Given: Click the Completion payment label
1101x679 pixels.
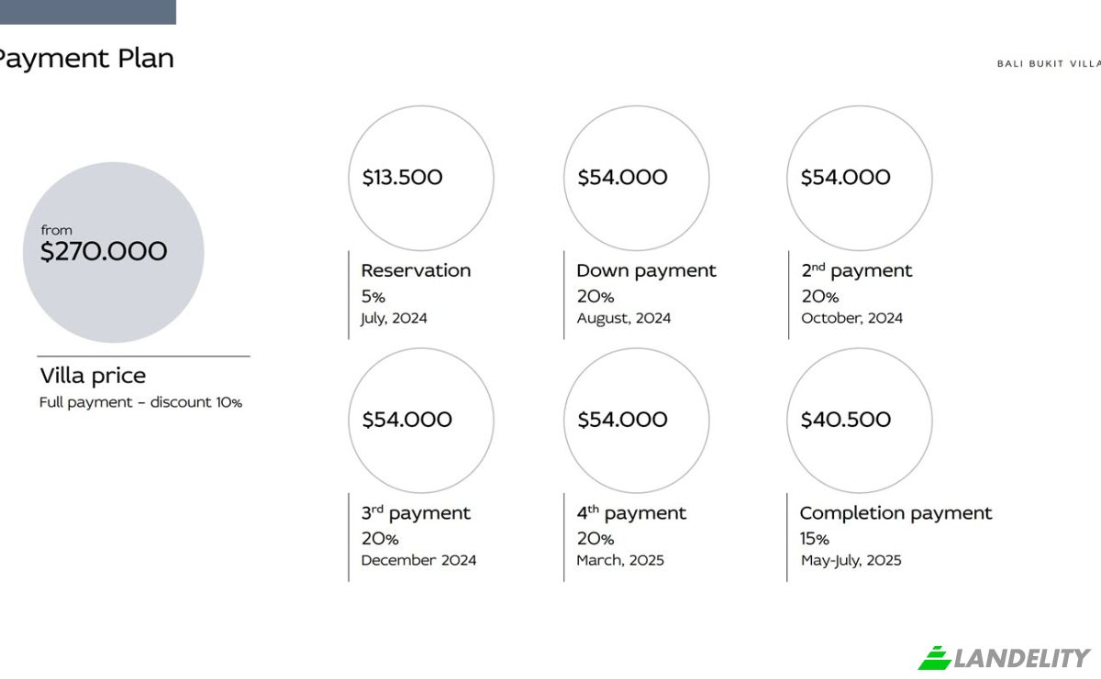Looking at the screenshot, I should click(895, 513).
